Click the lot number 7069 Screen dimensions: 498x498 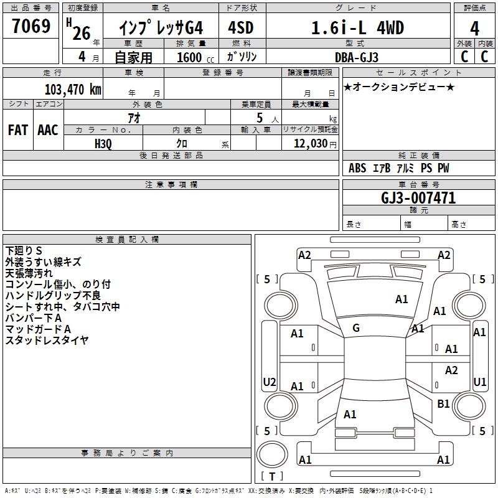[31, 27]
